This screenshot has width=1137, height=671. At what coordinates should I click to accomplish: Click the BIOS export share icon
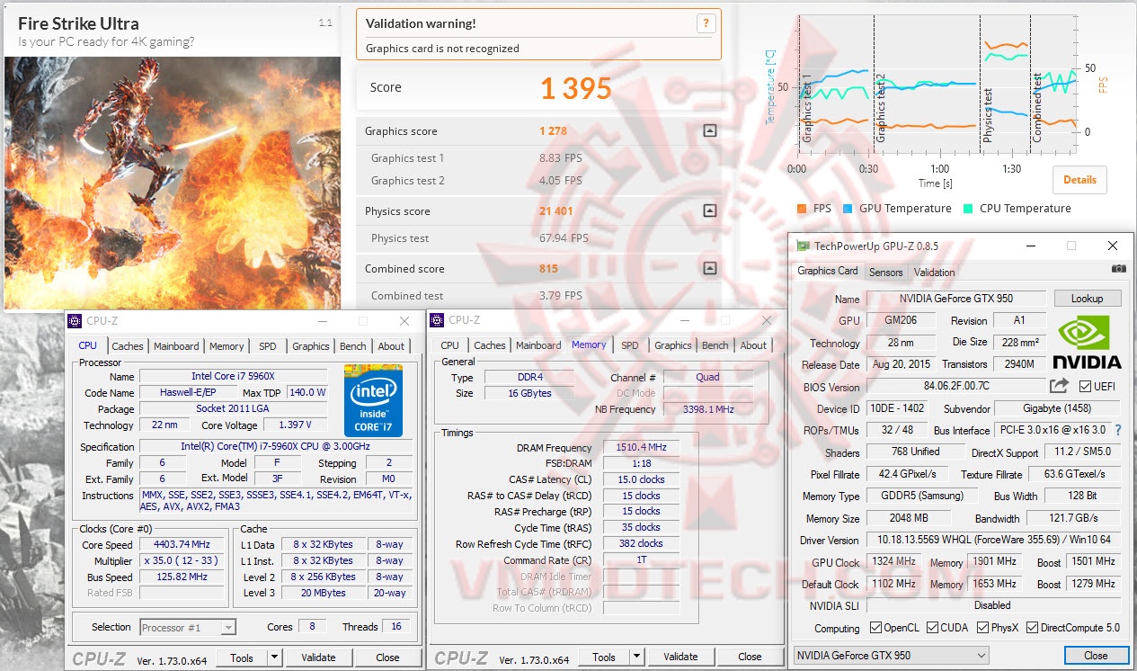point(1059,386)
